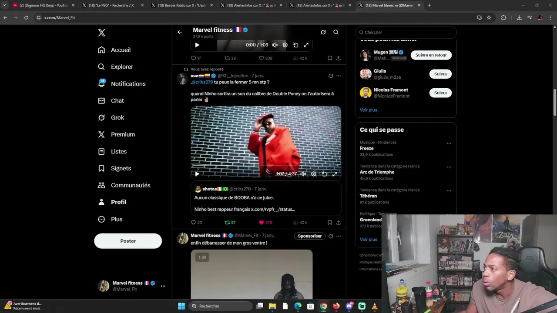Bookmark the post with 238 likes
The image size is (557, 313).
pos(329,58)
